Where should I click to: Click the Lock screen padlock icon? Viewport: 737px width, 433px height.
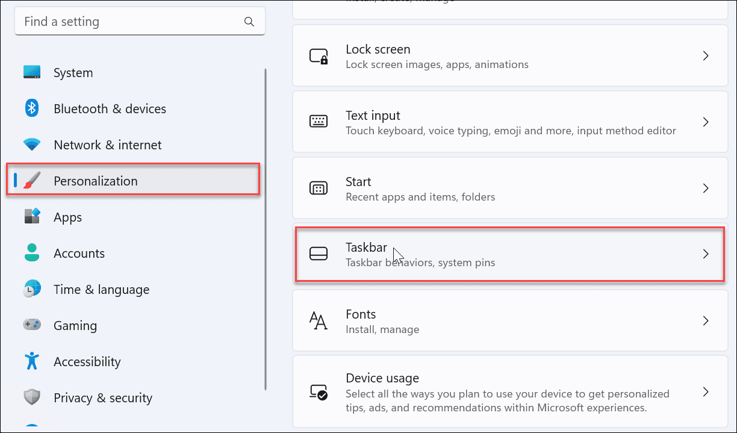(319, 55)
